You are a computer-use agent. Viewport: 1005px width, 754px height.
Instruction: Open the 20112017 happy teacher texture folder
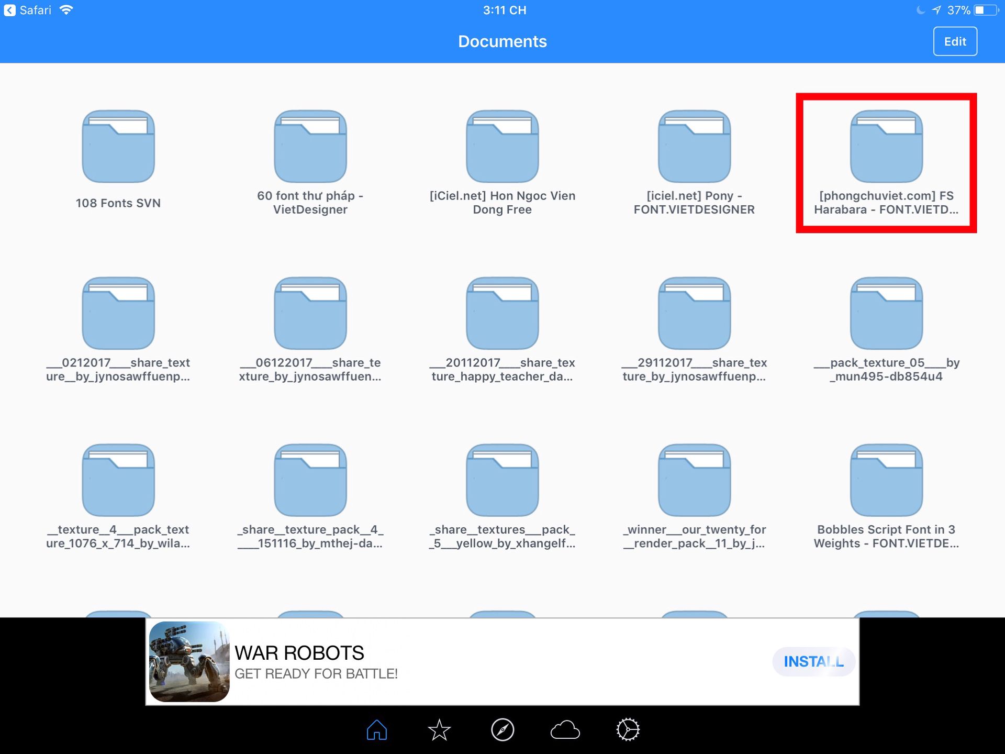point(502,314)
